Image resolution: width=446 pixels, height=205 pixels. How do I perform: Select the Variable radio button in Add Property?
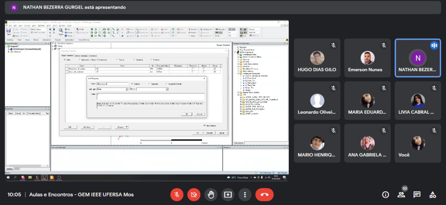point(132,84)
